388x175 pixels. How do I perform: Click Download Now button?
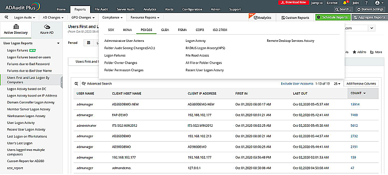click(294, 2)
